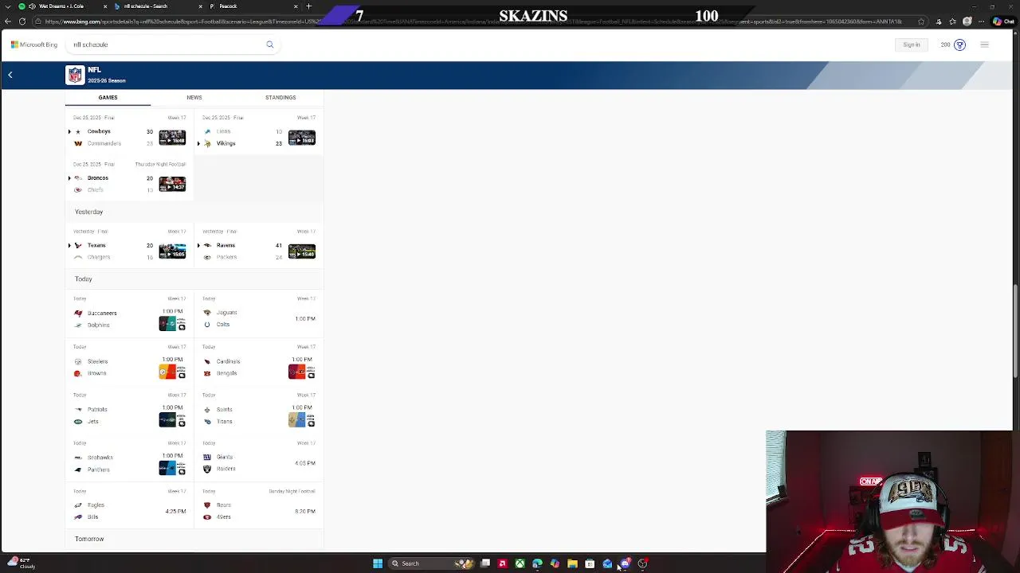The width and height of the screenshot is (1020, 573).
Task: Switch to the STANDINGS tab
Action: point(280,97)
